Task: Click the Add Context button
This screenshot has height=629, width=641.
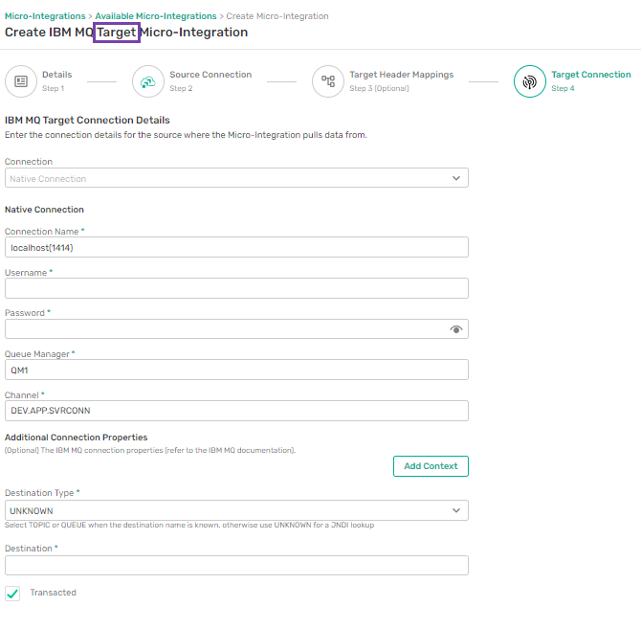Action: pos(431,466)
